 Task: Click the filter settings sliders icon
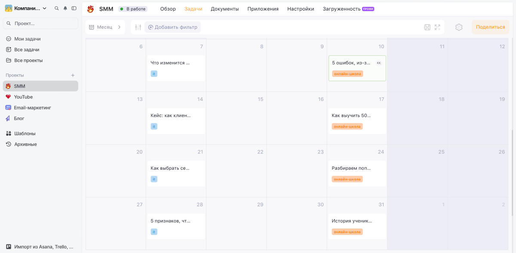(138, 27)
